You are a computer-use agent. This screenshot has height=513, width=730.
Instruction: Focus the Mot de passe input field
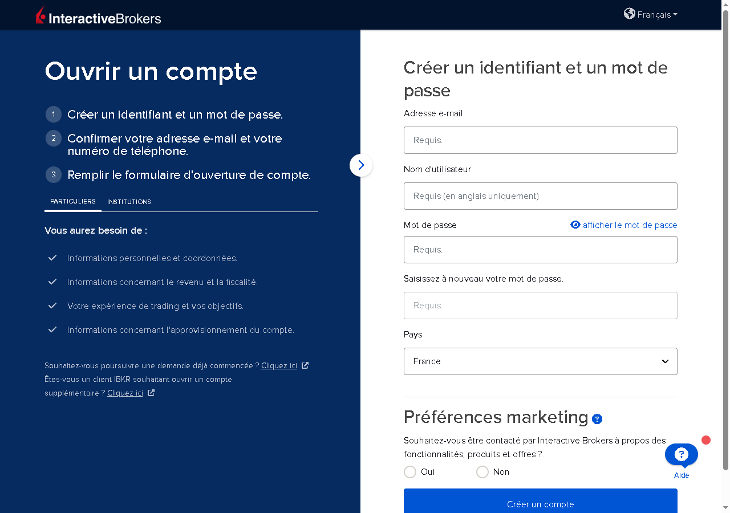541,250
